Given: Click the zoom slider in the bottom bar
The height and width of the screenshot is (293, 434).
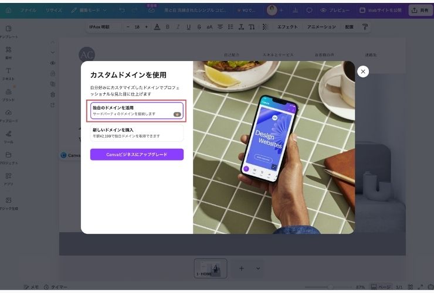Looking at the screenshot, I should (330, 287).
